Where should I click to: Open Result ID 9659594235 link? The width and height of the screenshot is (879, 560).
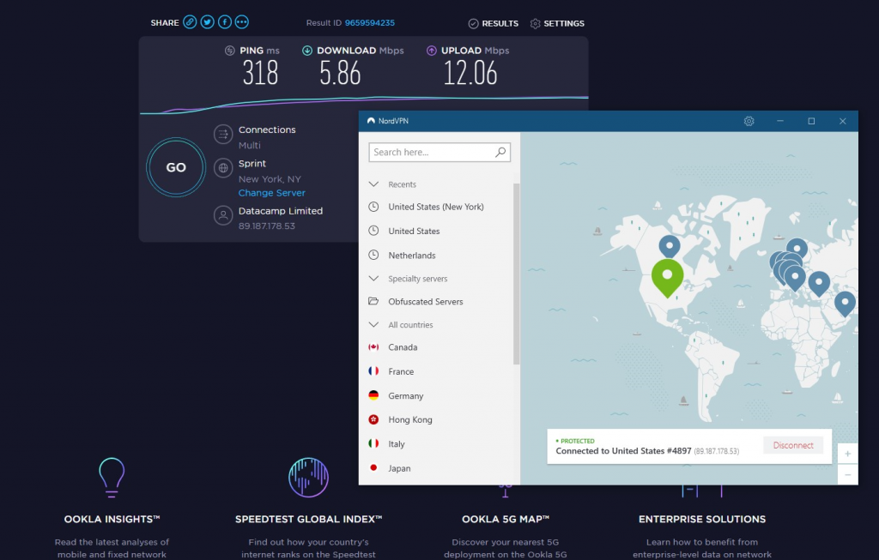[x=369, y=23]
